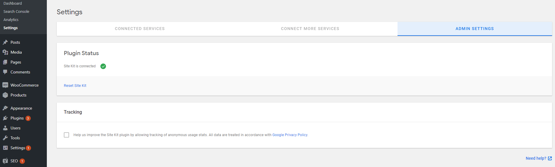Viewport: 555px width, 167px height.
Task: Open the Posts pin icon
Action: [x=5, y=42]
